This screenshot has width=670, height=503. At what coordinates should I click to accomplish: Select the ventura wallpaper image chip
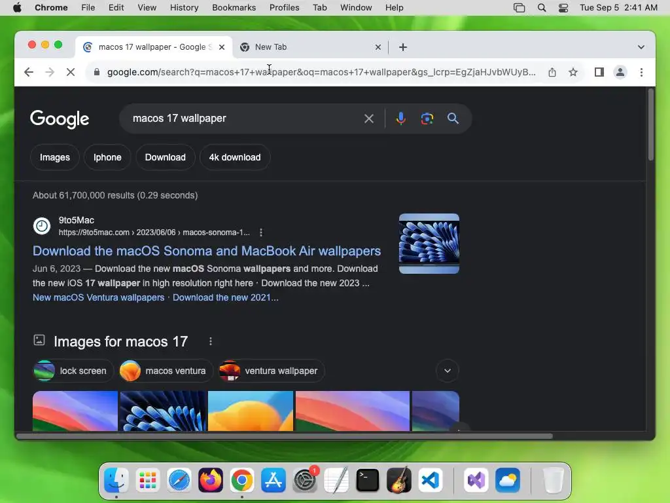tap(271, 371)
